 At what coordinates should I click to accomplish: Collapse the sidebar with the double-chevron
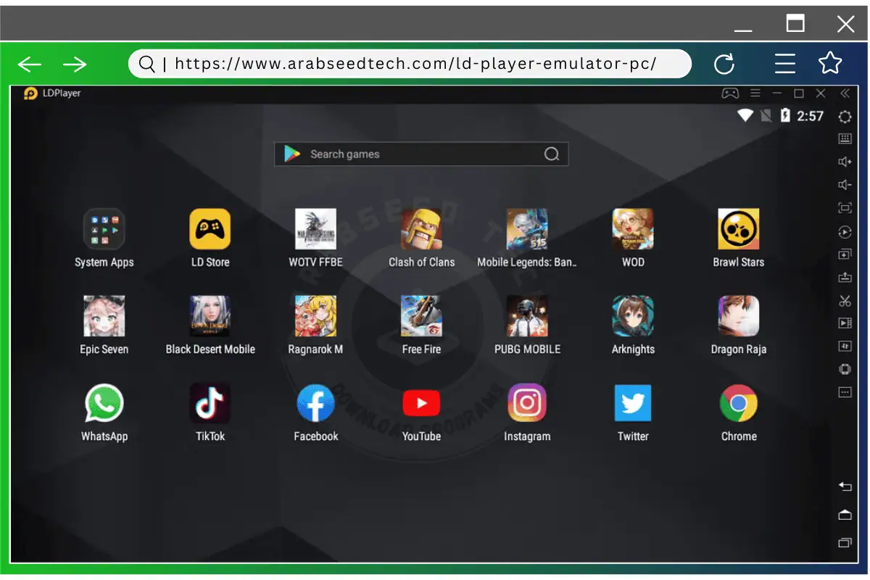(845, 93)
